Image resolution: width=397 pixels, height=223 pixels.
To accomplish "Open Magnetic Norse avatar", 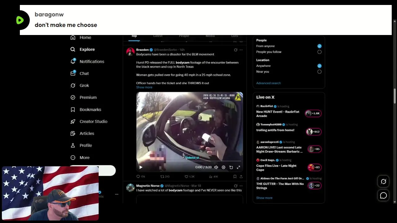I will click(x=130, y=188).
